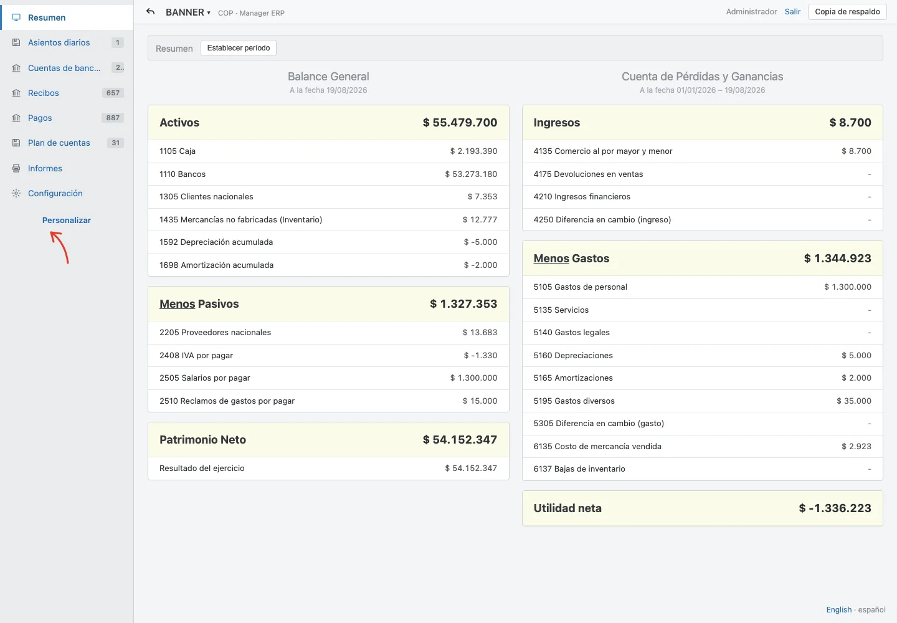Click 4210 Ingresos financieros row
Viewport: 897px width, 623px height.
pos(702,197)
